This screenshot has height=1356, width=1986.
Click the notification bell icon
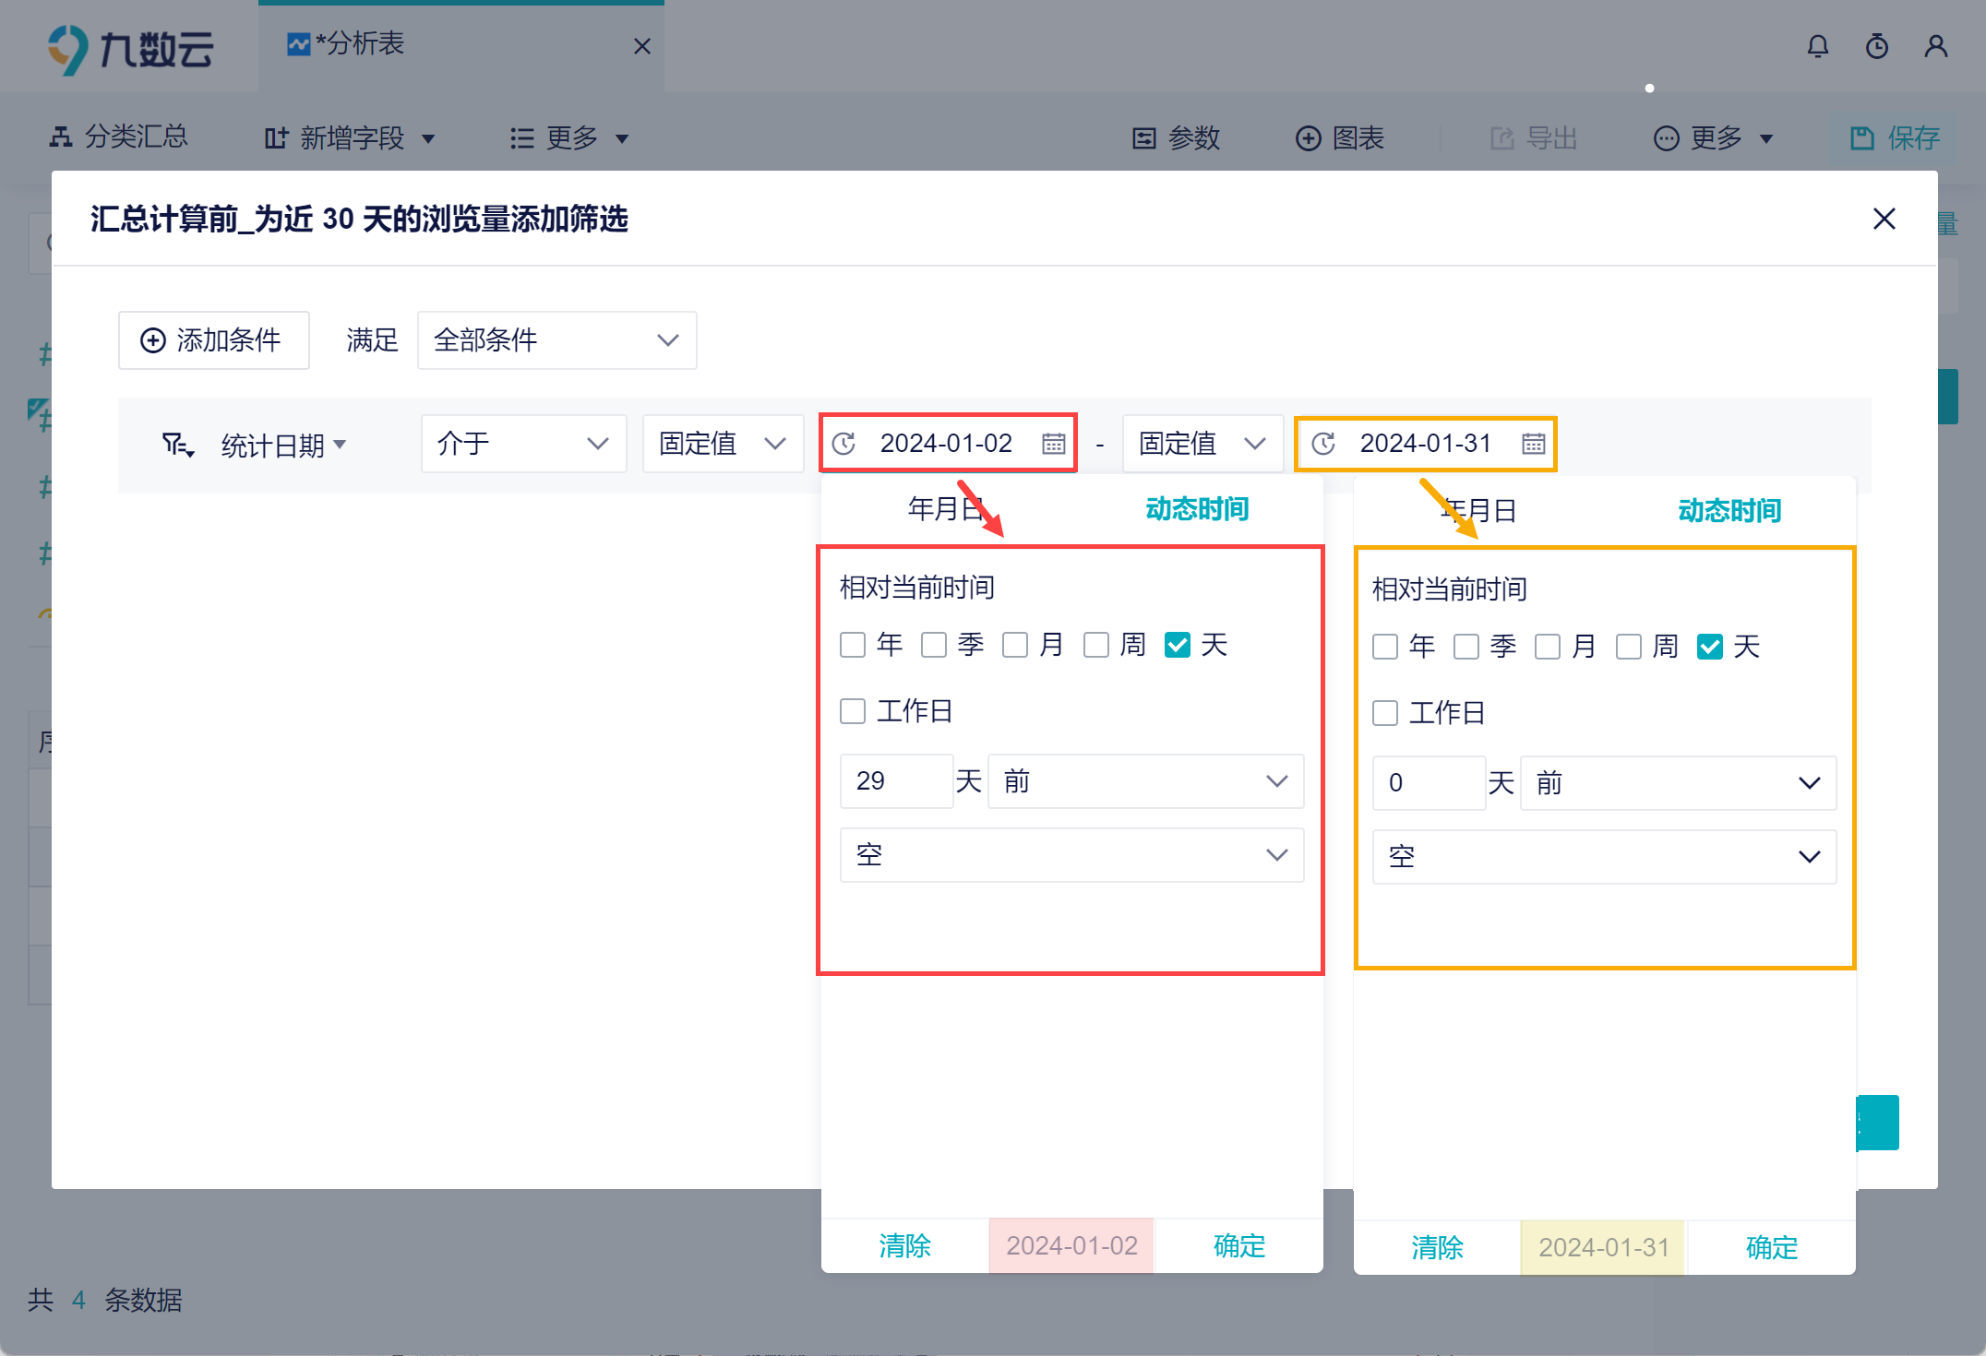pyautogui.click(x=1817, y=46)
